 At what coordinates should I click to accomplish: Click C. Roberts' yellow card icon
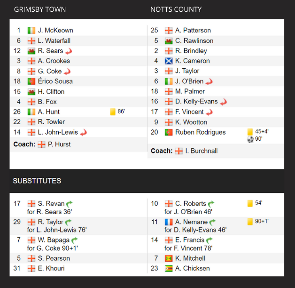pyautogui.click(x=250, y=203)
